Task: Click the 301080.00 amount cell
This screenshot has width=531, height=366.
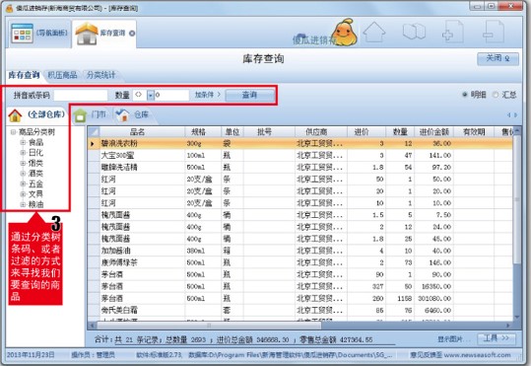Action: tap(433, 298)
